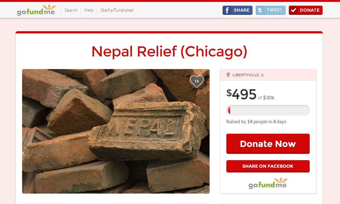The image size is (340, 204).
Task: Click the Tweet button in header
Action: [271, 10]
